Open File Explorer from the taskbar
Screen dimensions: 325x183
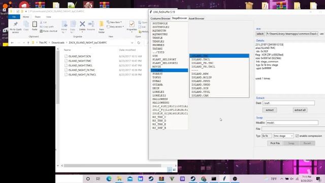119,178
